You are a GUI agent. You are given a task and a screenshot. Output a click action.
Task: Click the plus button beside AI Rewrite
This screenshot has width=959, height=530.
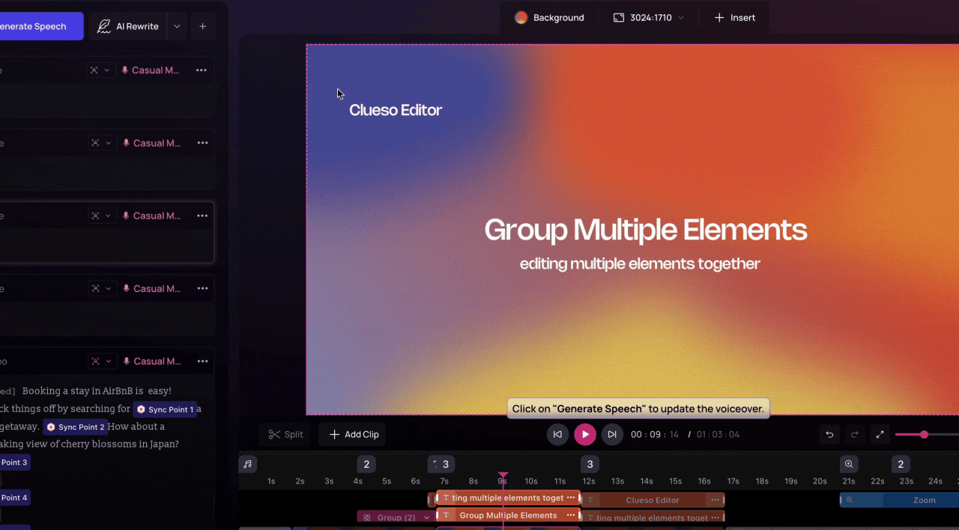coord(202,26)
